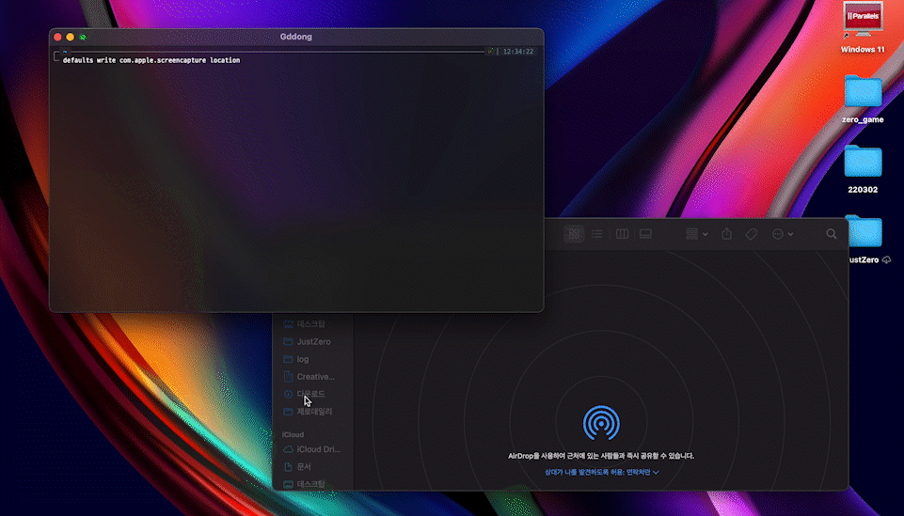Click the AirDrop description text

tap(601, 456)
